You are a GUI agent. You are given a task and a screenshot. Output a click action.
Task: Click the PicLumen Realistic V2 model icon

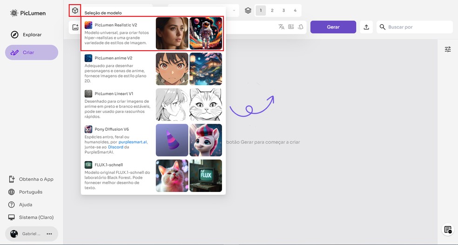(x=88, y=25)
